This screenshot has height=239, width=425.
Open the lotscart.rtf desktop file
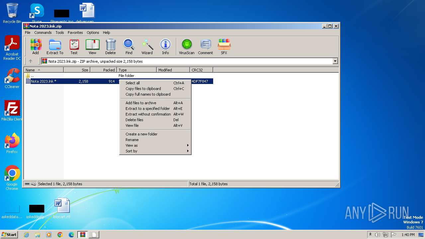pyautogui.click(x=62, y=208)
